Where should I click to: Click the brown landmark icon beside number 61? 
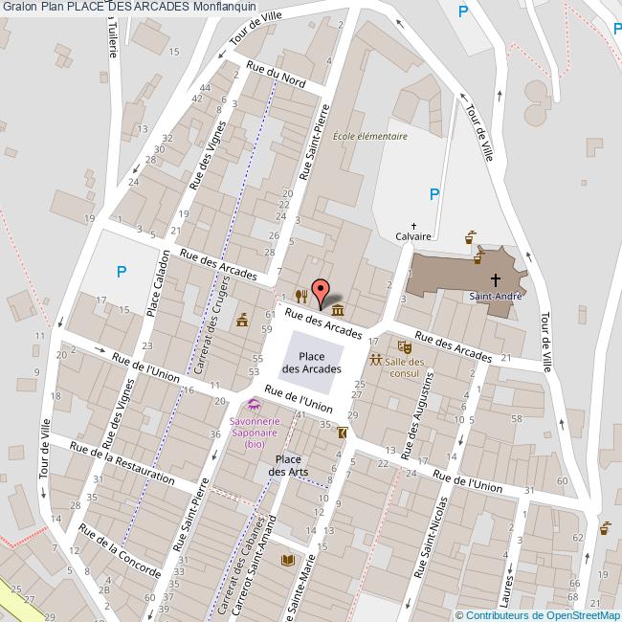coord(242,319)
